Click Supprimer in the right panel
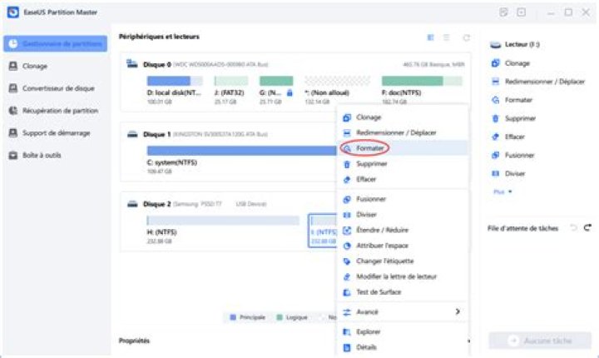The image size is (599, 358). [x=513, y=118]
